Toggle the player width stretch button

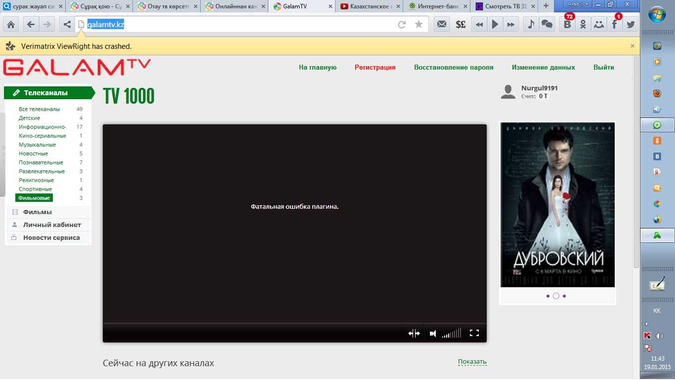click(414, 334)
